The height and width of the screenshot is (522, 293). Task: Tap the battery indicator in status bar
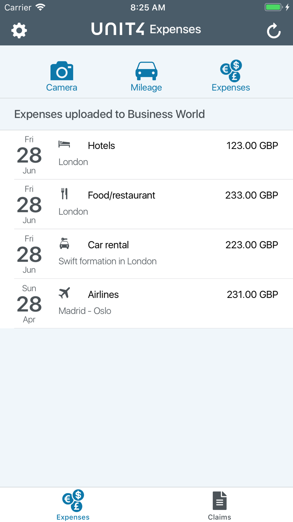point(274,7)
